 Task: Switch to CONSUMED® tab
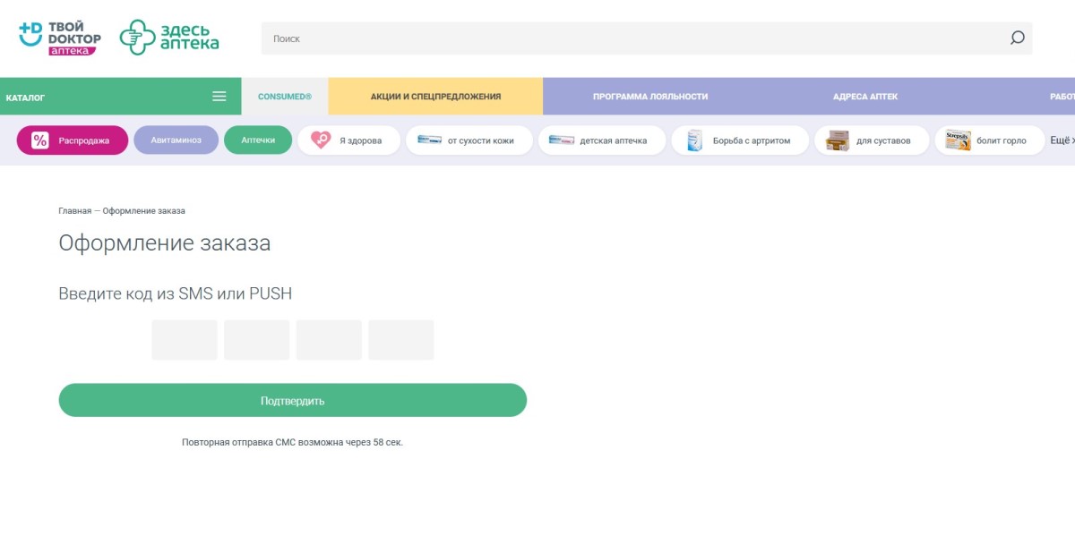(284, 97)
